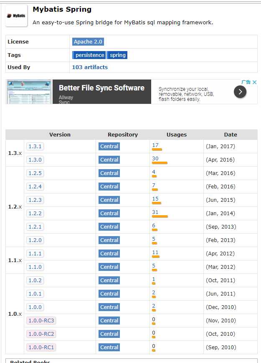Screen dimensions: 261x363
Task: Open version 1.2.3
Action: click(35, 200)
